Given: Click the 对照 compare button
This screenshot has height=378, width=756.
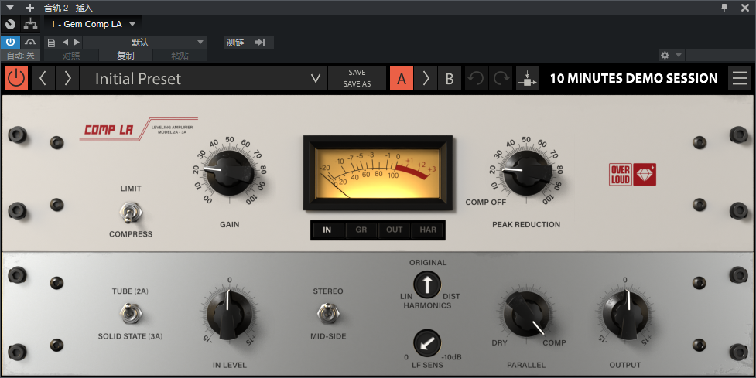Looking at the screenshot, I should click(71, 56).
